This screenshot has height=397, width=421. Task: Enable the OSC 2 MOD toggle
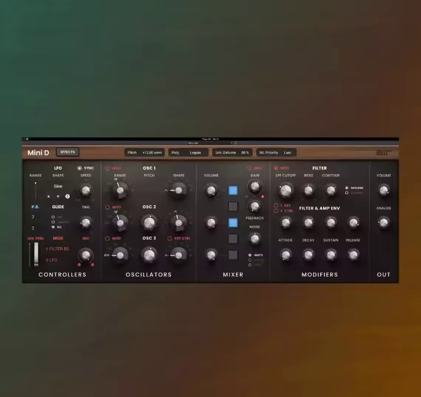click(x=107, y=207)
